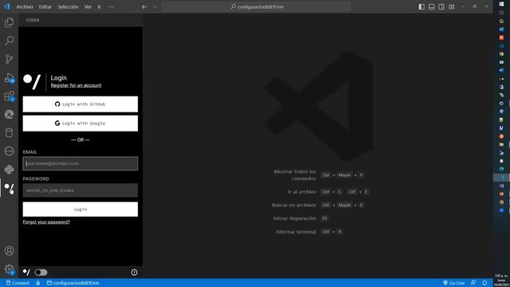Screen dimensions: 510x287
Task: Open the Accounts menu icon
Action: coord(9,251)
